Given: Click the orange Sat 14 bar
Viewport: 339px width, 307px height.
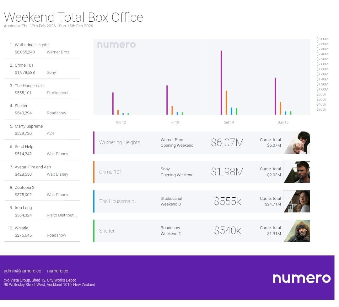Looking at the screenshot, I should 226,103.
